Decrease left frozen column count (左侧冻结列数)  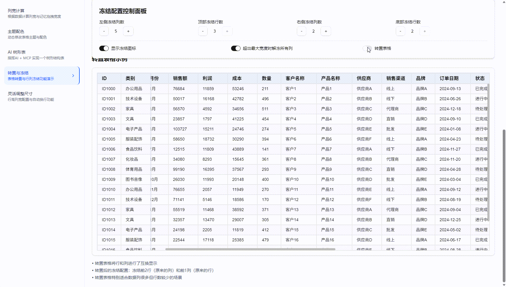pyautogui.click(x=104, y=31)
